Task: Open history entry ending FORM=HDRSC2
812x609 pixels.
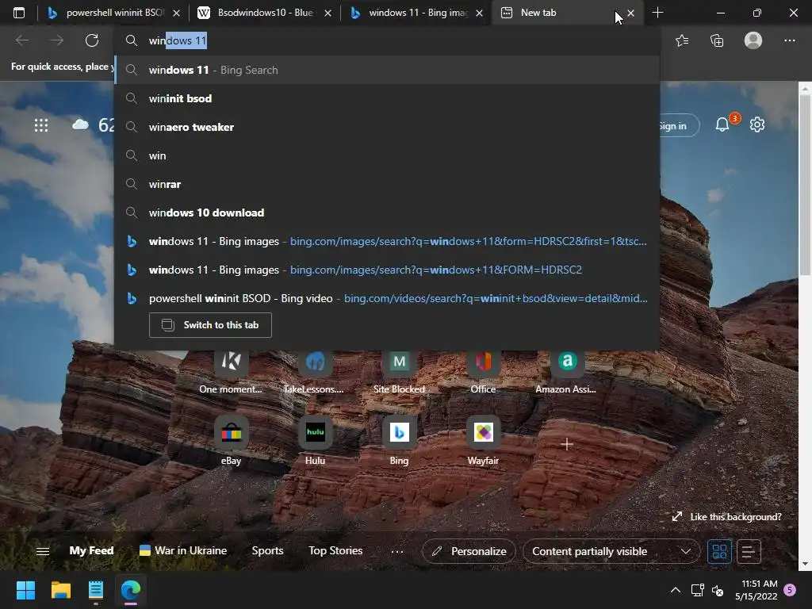Action: pos(386,270)
